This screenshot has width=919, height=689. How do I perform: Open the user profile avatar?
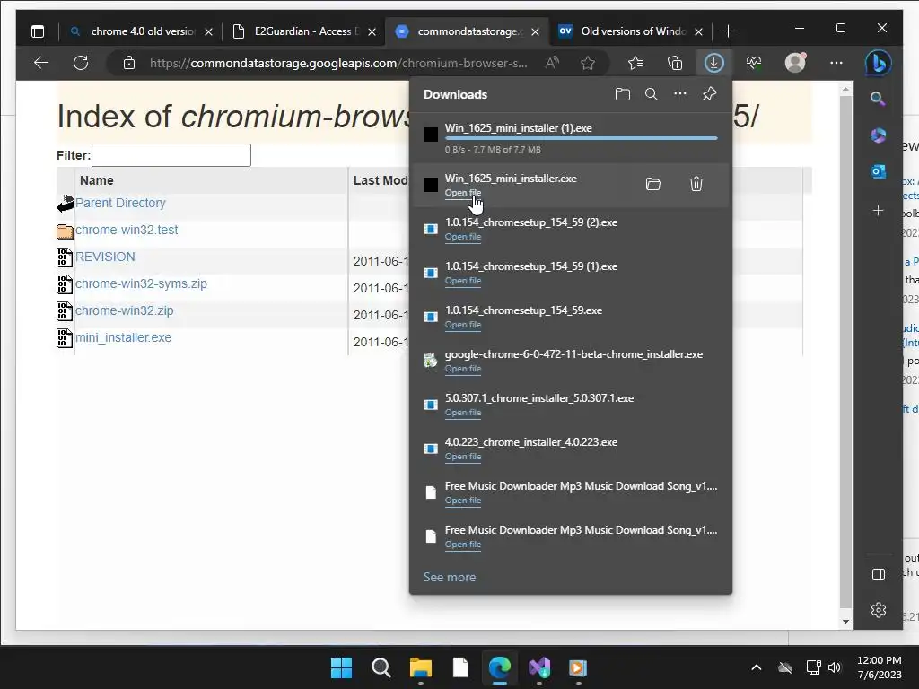(795, 62)
